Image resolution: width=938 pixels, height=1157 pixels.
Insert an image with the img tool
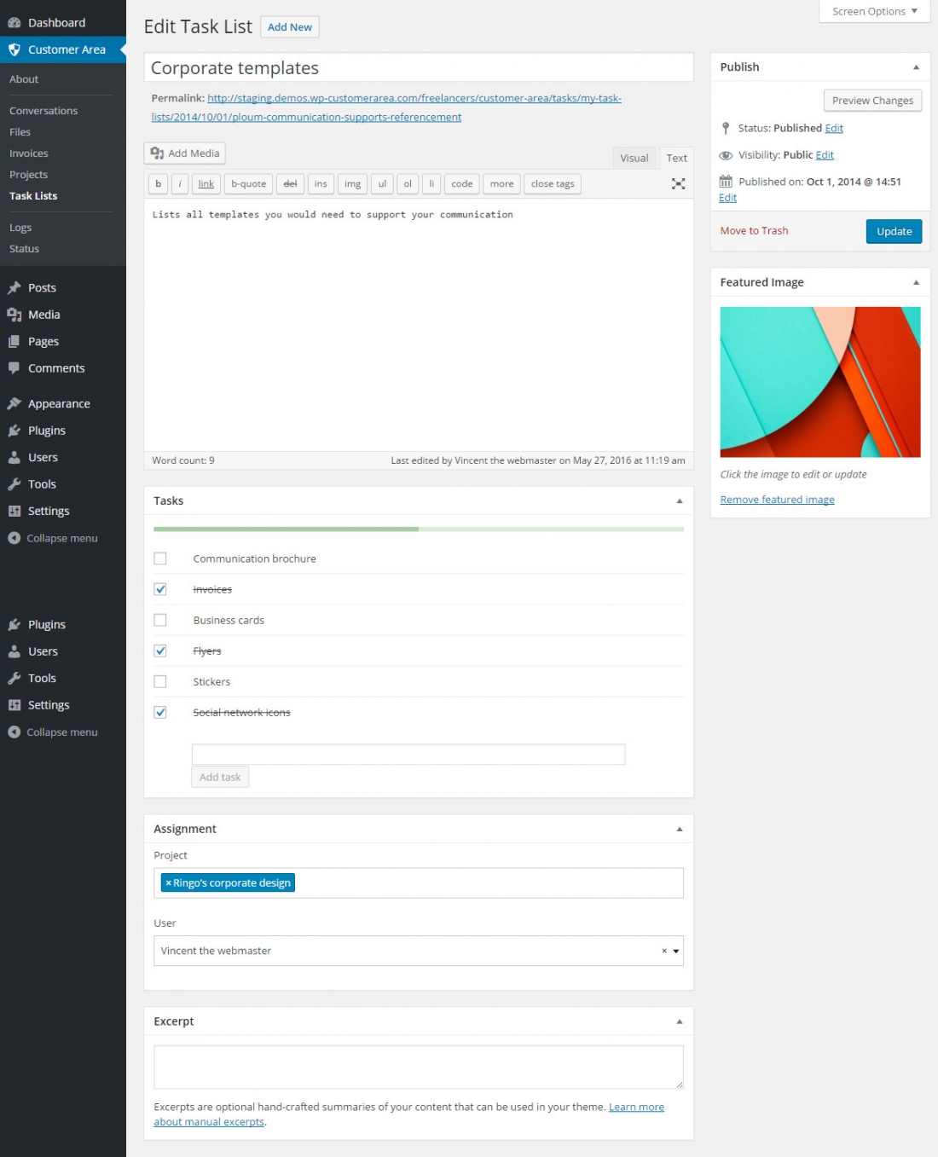point(352,183)
